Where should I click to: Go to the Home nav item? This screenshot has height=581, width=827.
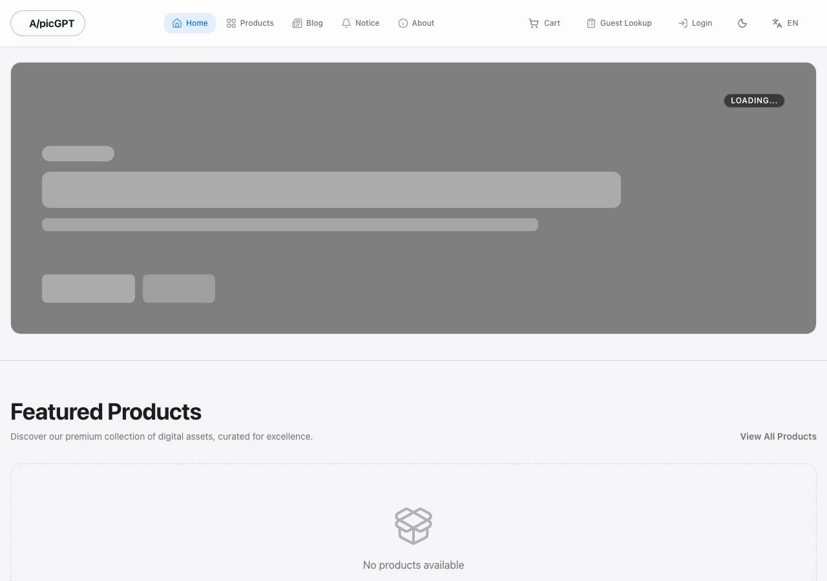coord(190,23)
